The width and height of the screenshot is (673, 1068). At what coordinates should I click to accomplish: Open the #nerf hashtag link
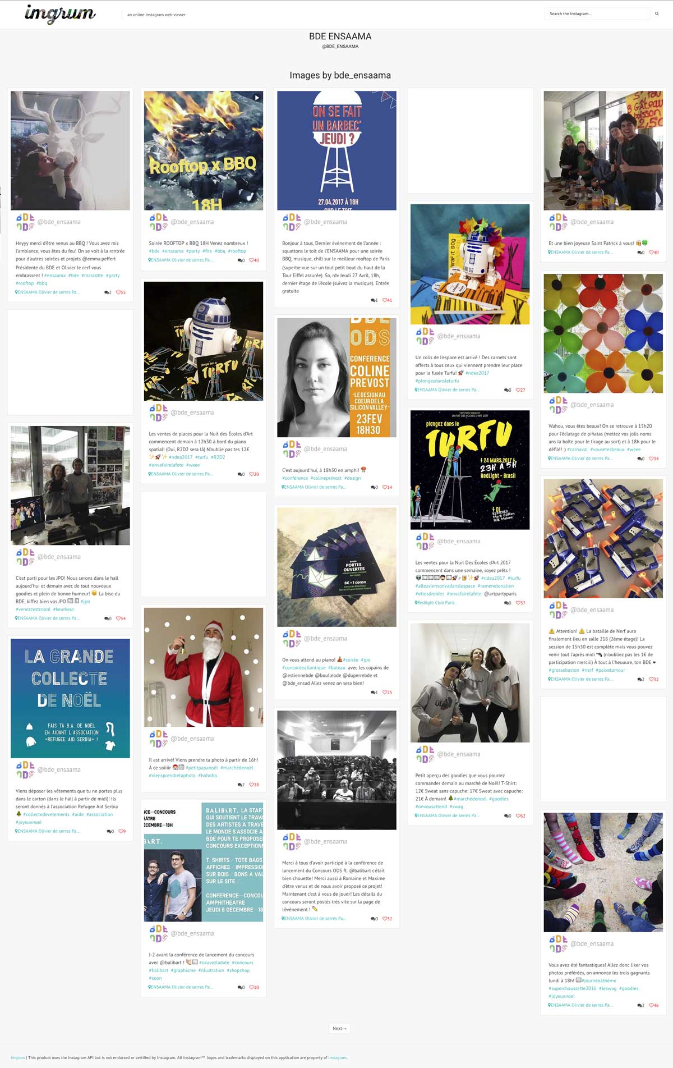click(587, 670)
